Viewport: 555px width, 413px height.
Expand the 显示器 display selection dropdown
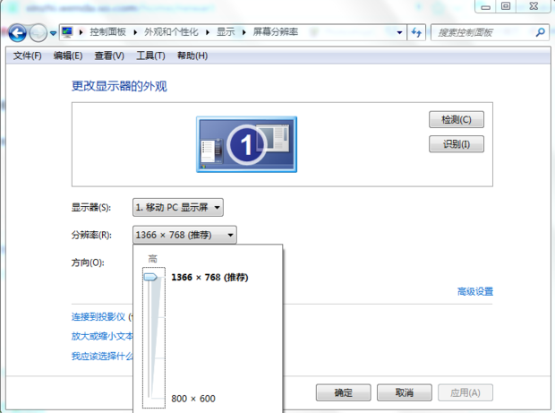coord(178,208)
